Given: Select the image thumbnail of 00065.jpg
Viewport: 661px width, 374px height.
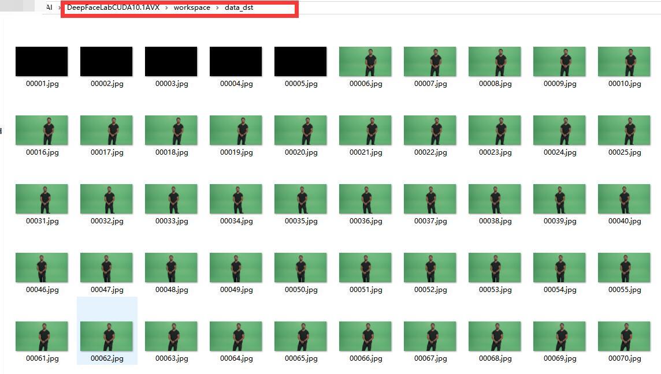Looking at the screenshot, I should point(300,336).
